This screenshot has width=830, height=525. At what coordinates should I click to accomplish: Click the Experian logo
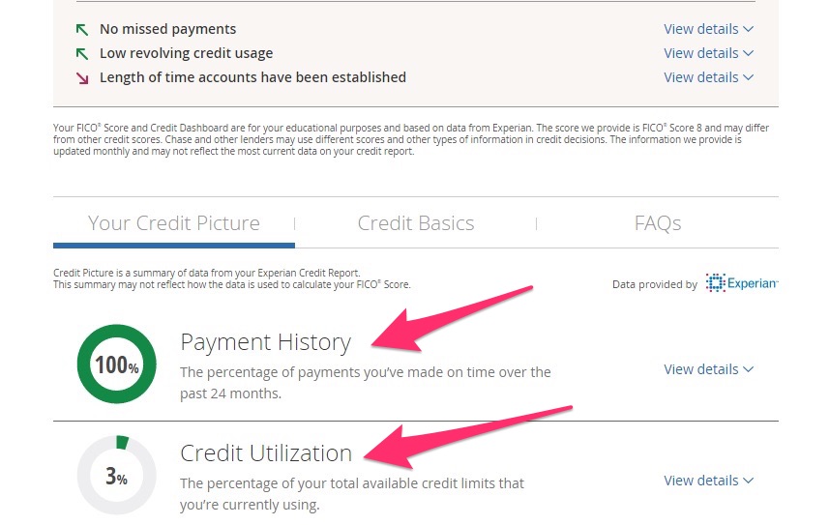[x=742, y=283]
